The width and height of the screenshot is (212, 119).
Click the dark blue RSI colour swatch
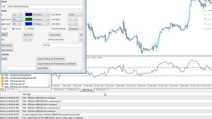coord(29,15)
